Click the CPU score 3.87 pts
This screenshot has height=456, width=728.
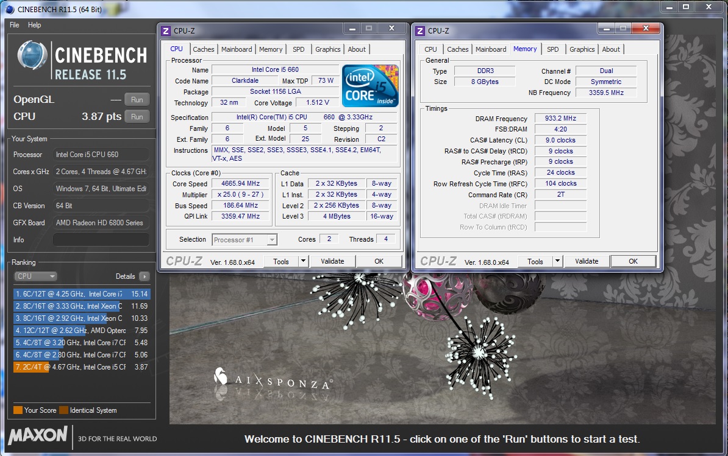[101, 116]
